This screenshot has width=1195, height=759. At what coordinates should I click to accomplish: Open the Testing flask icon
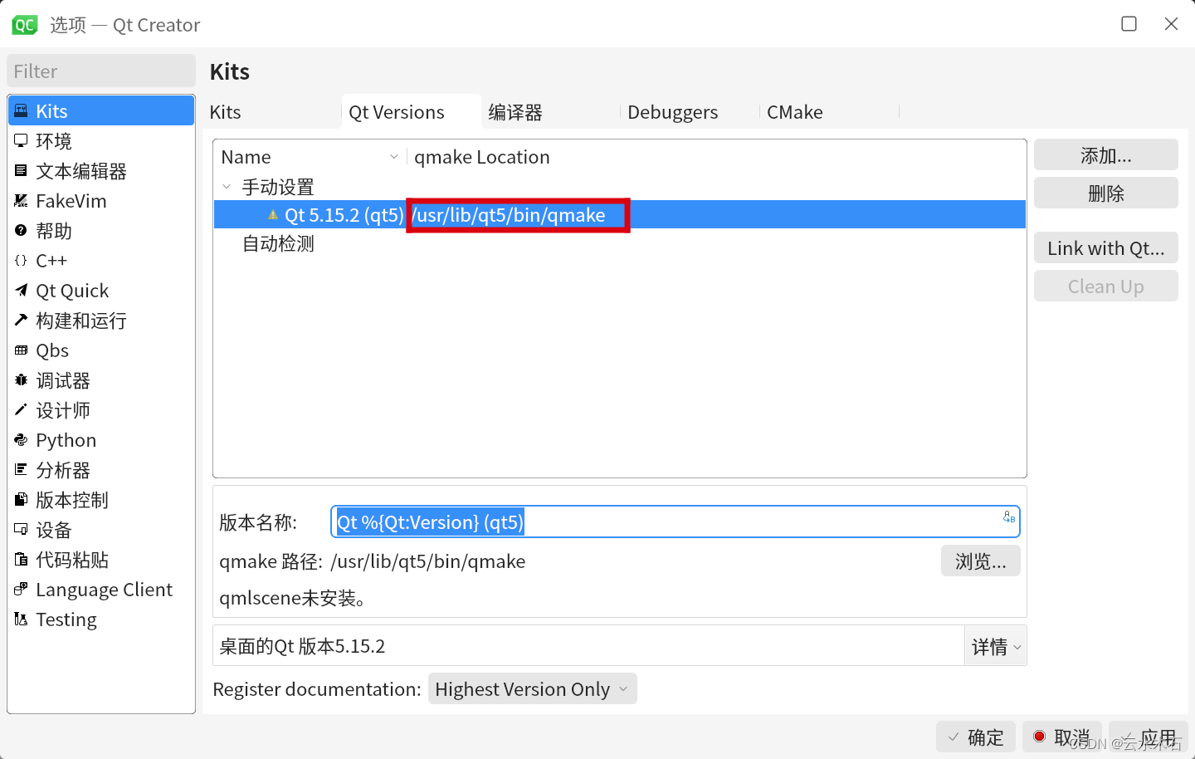coord(22,619)
